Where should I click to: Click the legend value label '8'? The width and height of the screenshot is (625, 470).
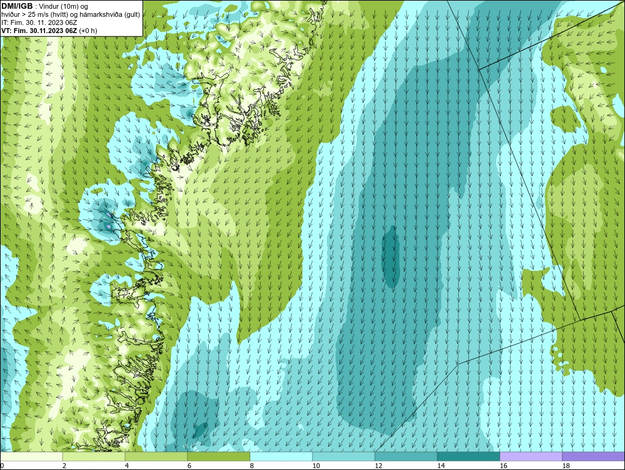(251, 466)
